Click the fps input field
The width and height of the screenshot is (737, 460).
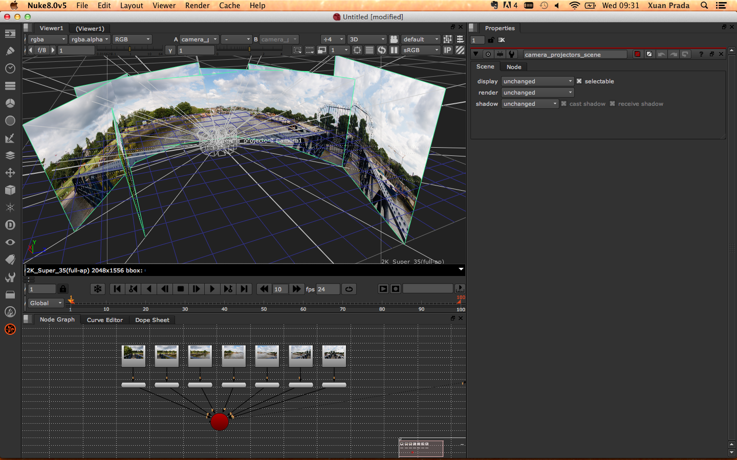(328, 289)
